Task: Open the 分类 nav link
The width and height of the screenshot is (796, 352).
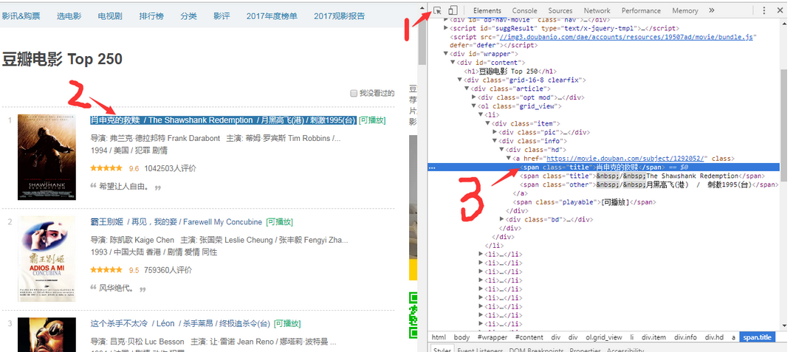Action: (188, 15)
